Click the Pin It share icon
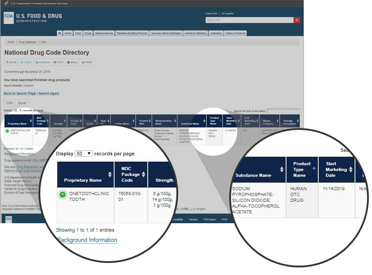Screen dimensions: 372x275 point(59,62)
